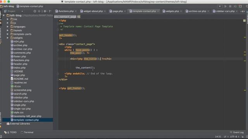248x139 pixels.
Task: Click the tool windows toggle icon bottom-left corner
Action: tap(1, 137)
